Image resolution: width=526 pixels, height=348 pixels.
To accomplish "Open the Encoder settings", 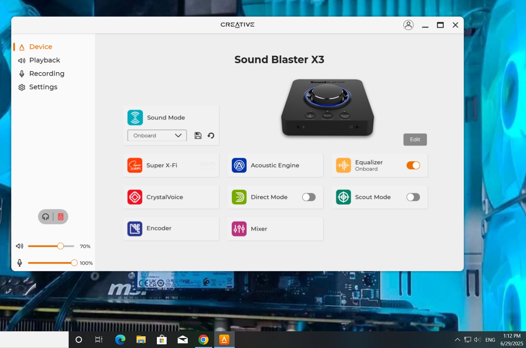I will click(x=171, y=229).
